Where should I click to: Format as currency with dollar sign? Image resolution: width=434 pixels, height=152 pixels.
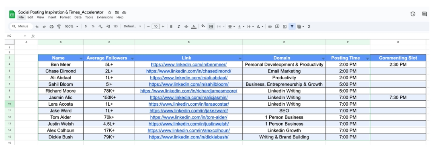pyautogui.click(x=86, y=26)
